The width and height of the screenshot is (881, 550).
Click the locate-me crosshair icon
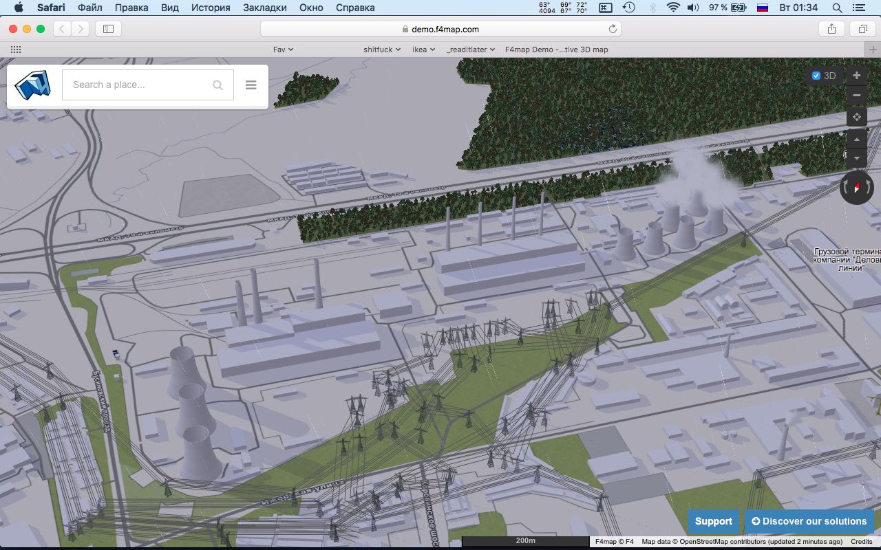click(x=856, y=117)
